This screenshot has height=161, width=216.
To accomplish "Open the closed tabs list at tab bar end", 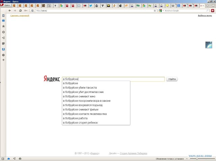I will [x=213, y=6].
